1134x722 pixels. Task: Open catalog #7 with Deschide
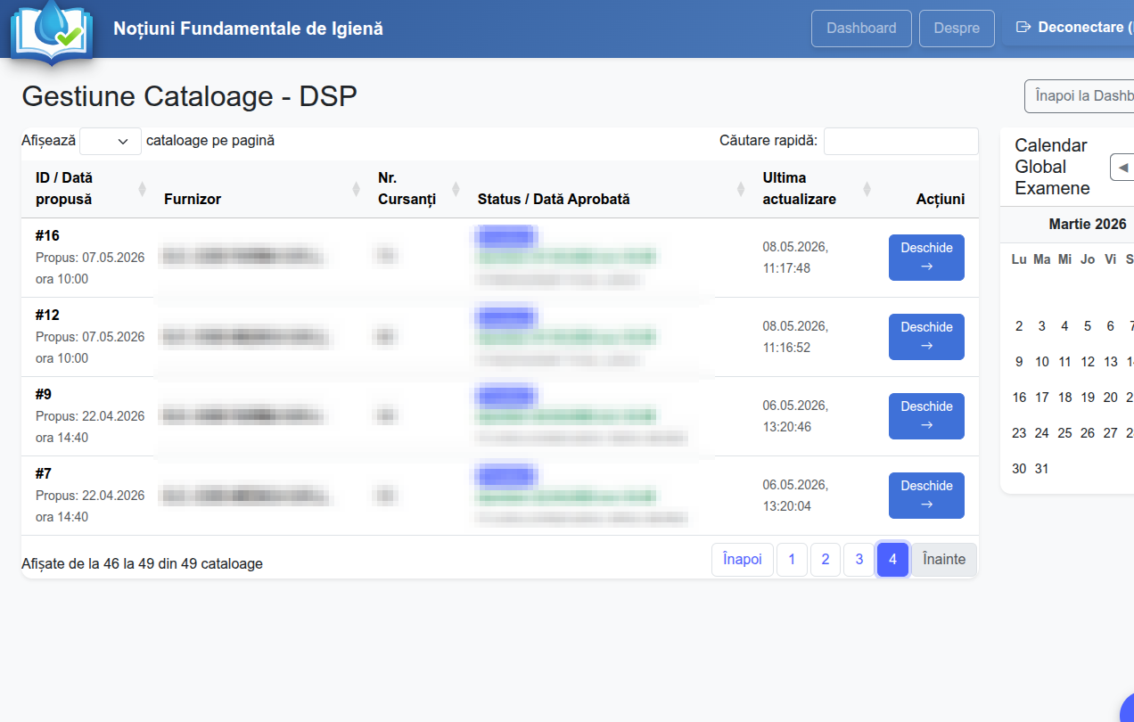click(x=926, y=496)
